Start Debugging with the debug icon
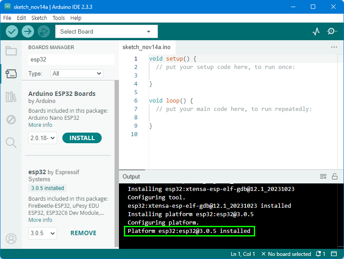The image size is (344, 259). pos(44,31)
